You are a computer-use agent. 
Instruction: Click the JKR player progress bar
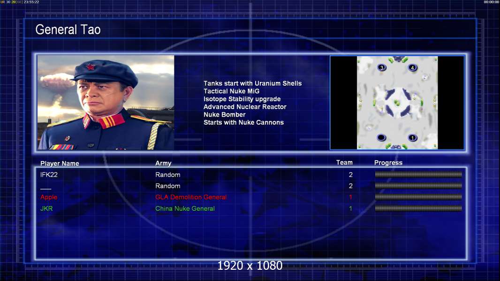click(418, 208)
